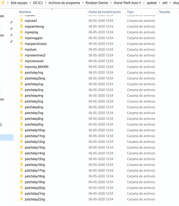Click the mpluxe2 folder icon

tap(21, 21)
